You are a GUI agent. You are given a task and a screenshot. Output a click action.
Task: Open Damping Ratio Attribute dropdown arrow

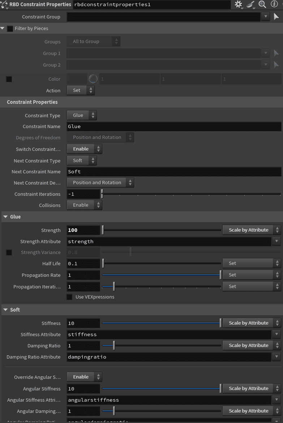276,357
